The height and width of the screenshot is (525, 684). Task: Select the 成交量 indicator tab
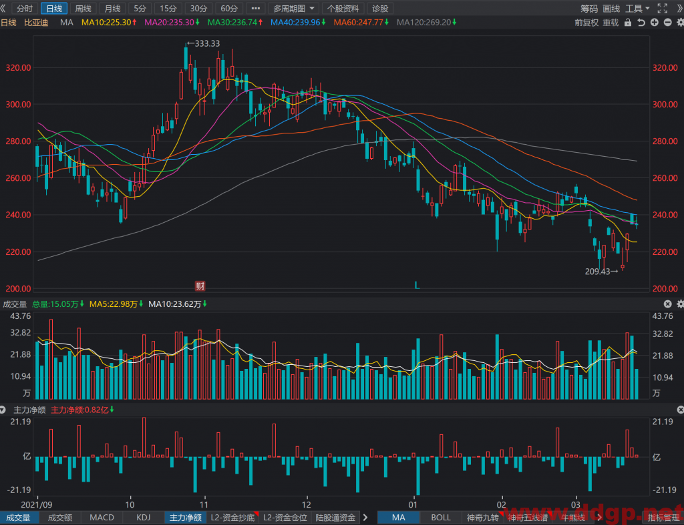pos(19,517)
